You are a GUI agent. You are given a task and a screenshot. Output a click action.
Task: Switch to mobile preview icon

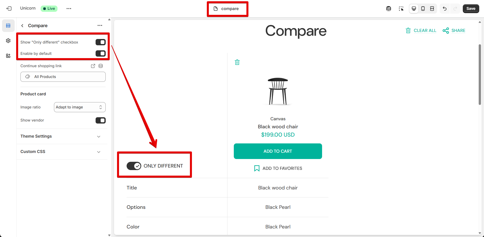pyautogui.click(x=423, y=9)
